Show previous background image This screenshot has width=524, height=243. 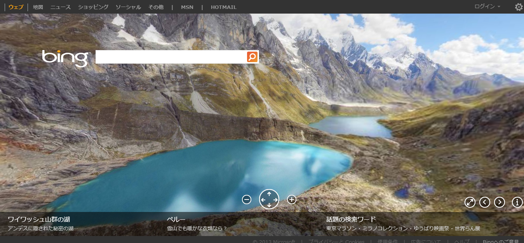(x=485, y=202)
